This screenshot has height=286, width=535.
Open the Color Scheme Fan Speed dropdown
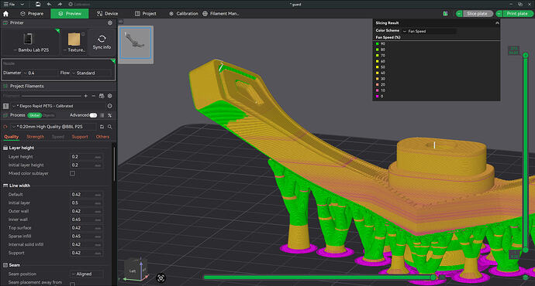tap(430, 31)
